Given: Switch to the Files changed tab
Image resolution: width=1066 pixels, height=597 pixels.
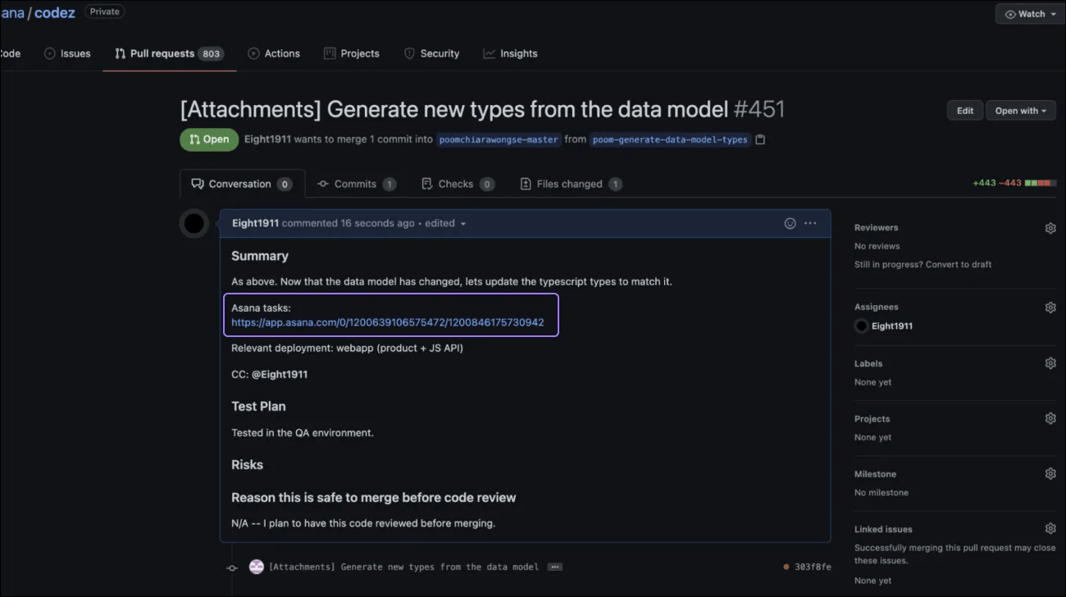Looking at the screenshot, I should pyautogui.click(x=570, y=183).
